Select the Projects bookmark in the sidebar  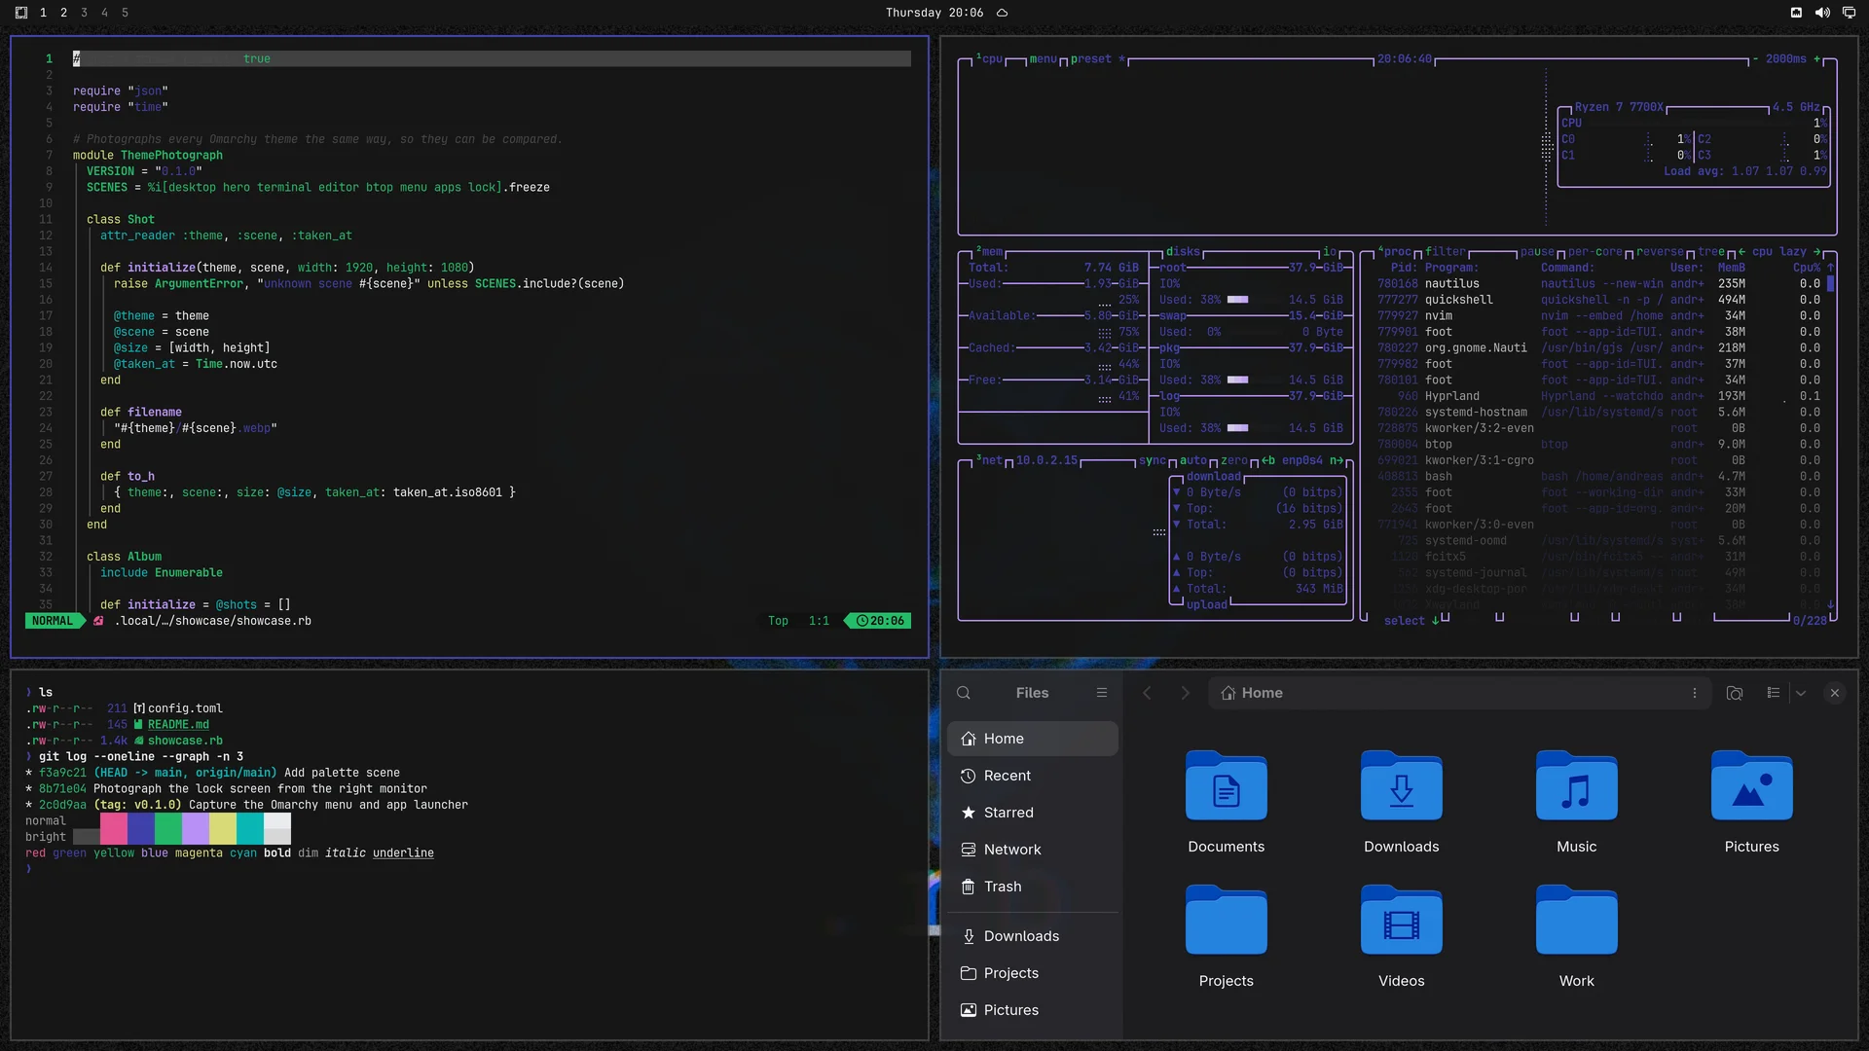coord(1033,973)
